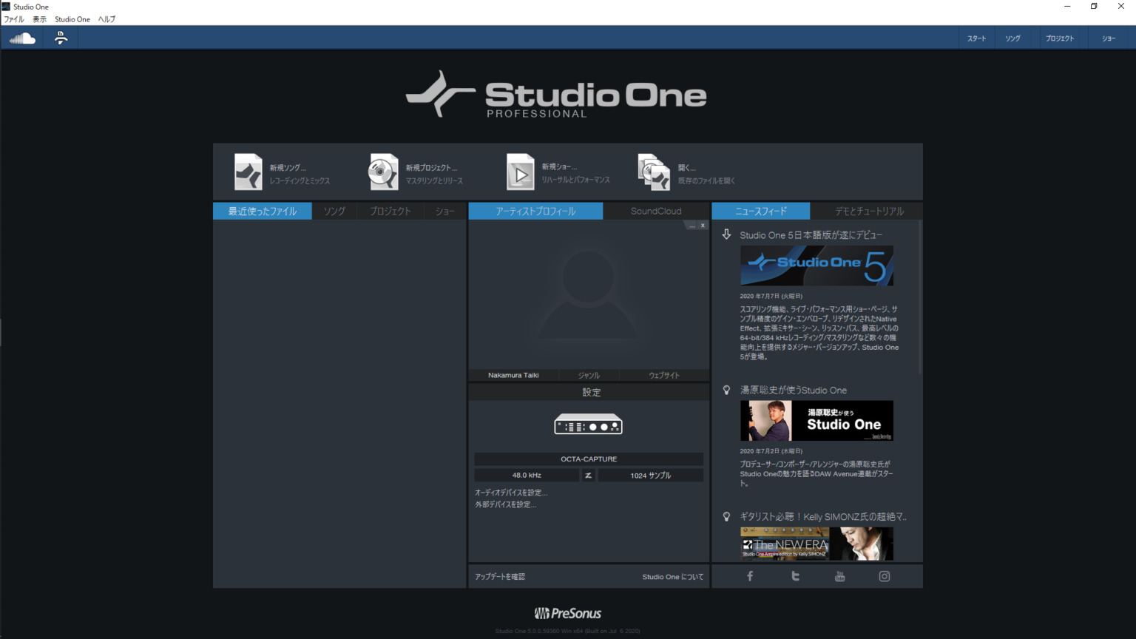Click the new project disc icon

[383, 172]
